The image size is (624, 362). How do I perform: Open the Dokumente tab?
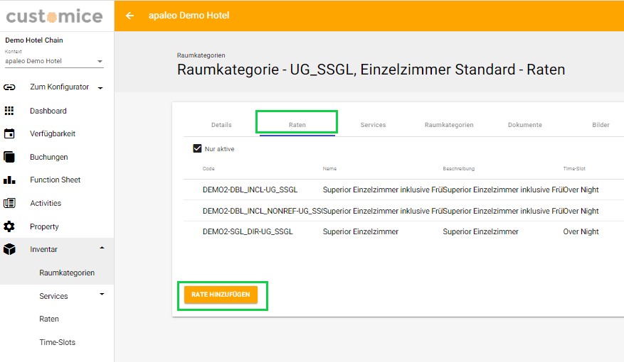[x=525, y=125]
